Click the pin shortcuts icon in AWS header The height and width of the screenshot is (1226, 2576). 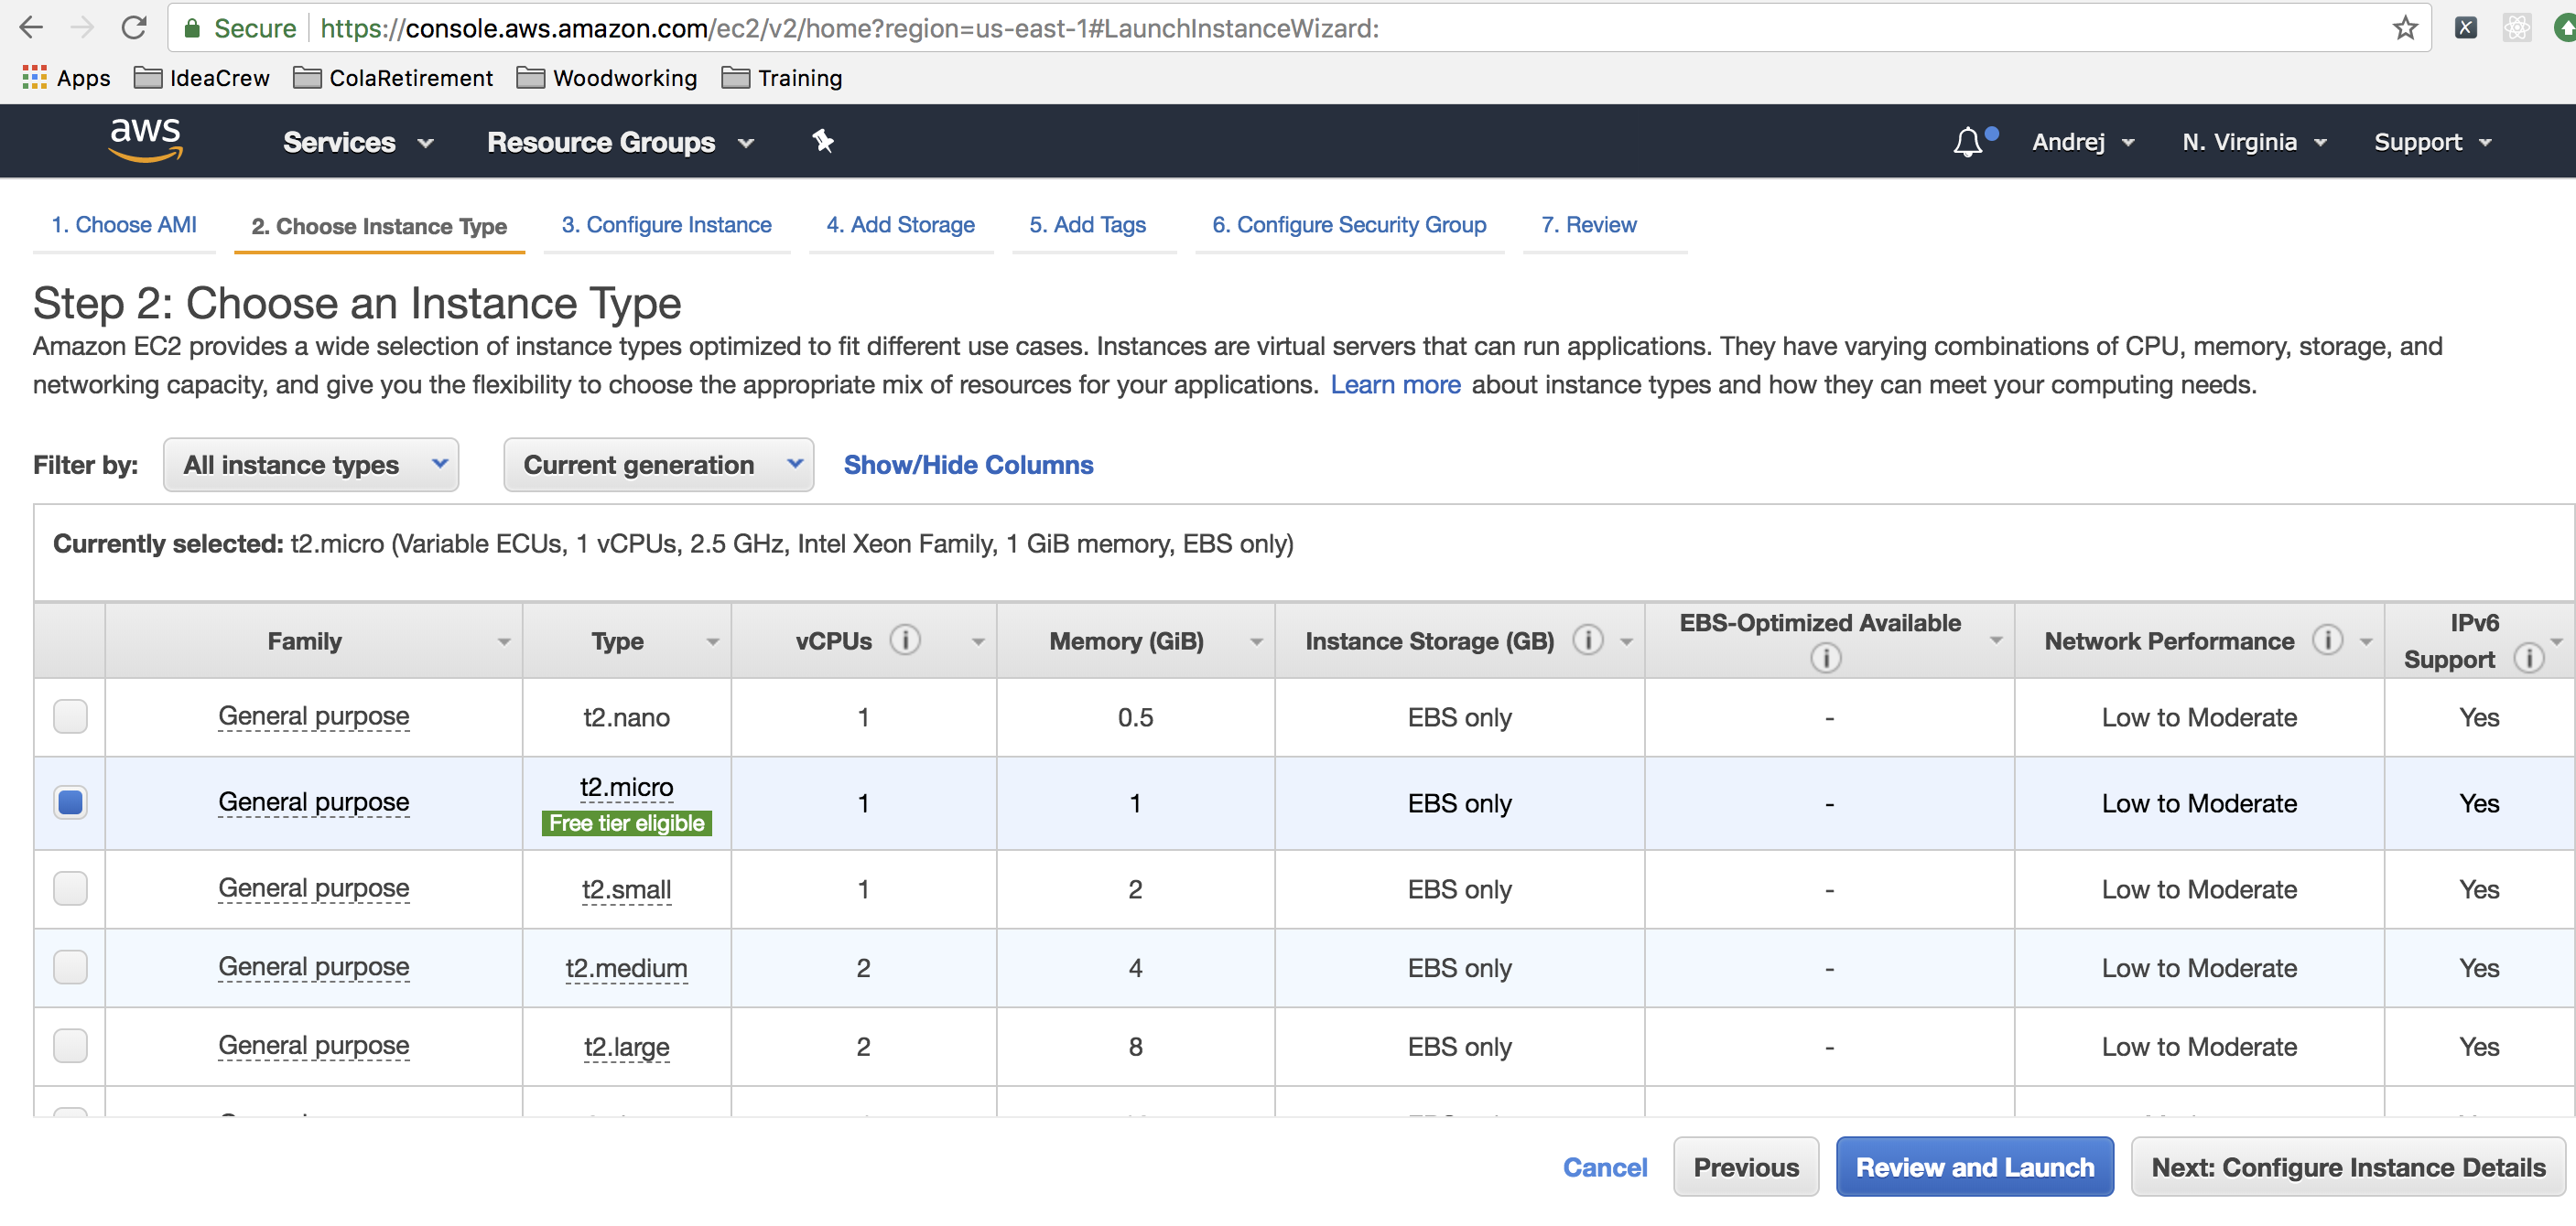tap(823, 141)
